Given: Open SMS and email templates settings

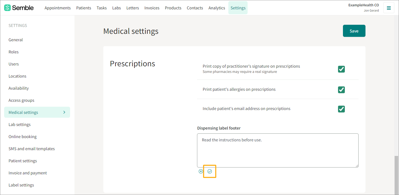Looking at the screenshot, I should [x=32, y=149].
